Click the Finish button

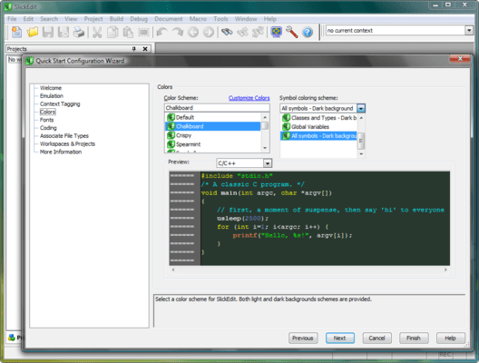point(414,338)
